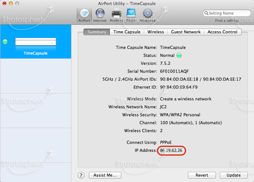Click the Revert button
The image size is (254, 182).
tap(202, 175)
